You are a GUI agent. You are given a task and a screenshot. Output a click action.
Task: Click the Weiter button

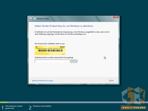pyautogui.click(x=111, y=81)
